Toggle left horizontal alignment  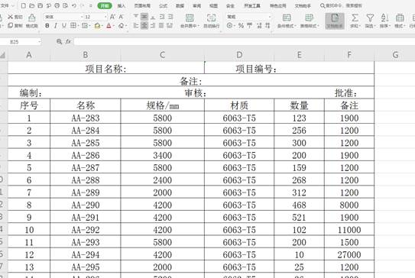(136, 26)
